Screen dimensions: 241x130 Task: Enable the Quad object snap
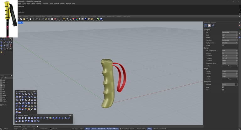[1, 95]
